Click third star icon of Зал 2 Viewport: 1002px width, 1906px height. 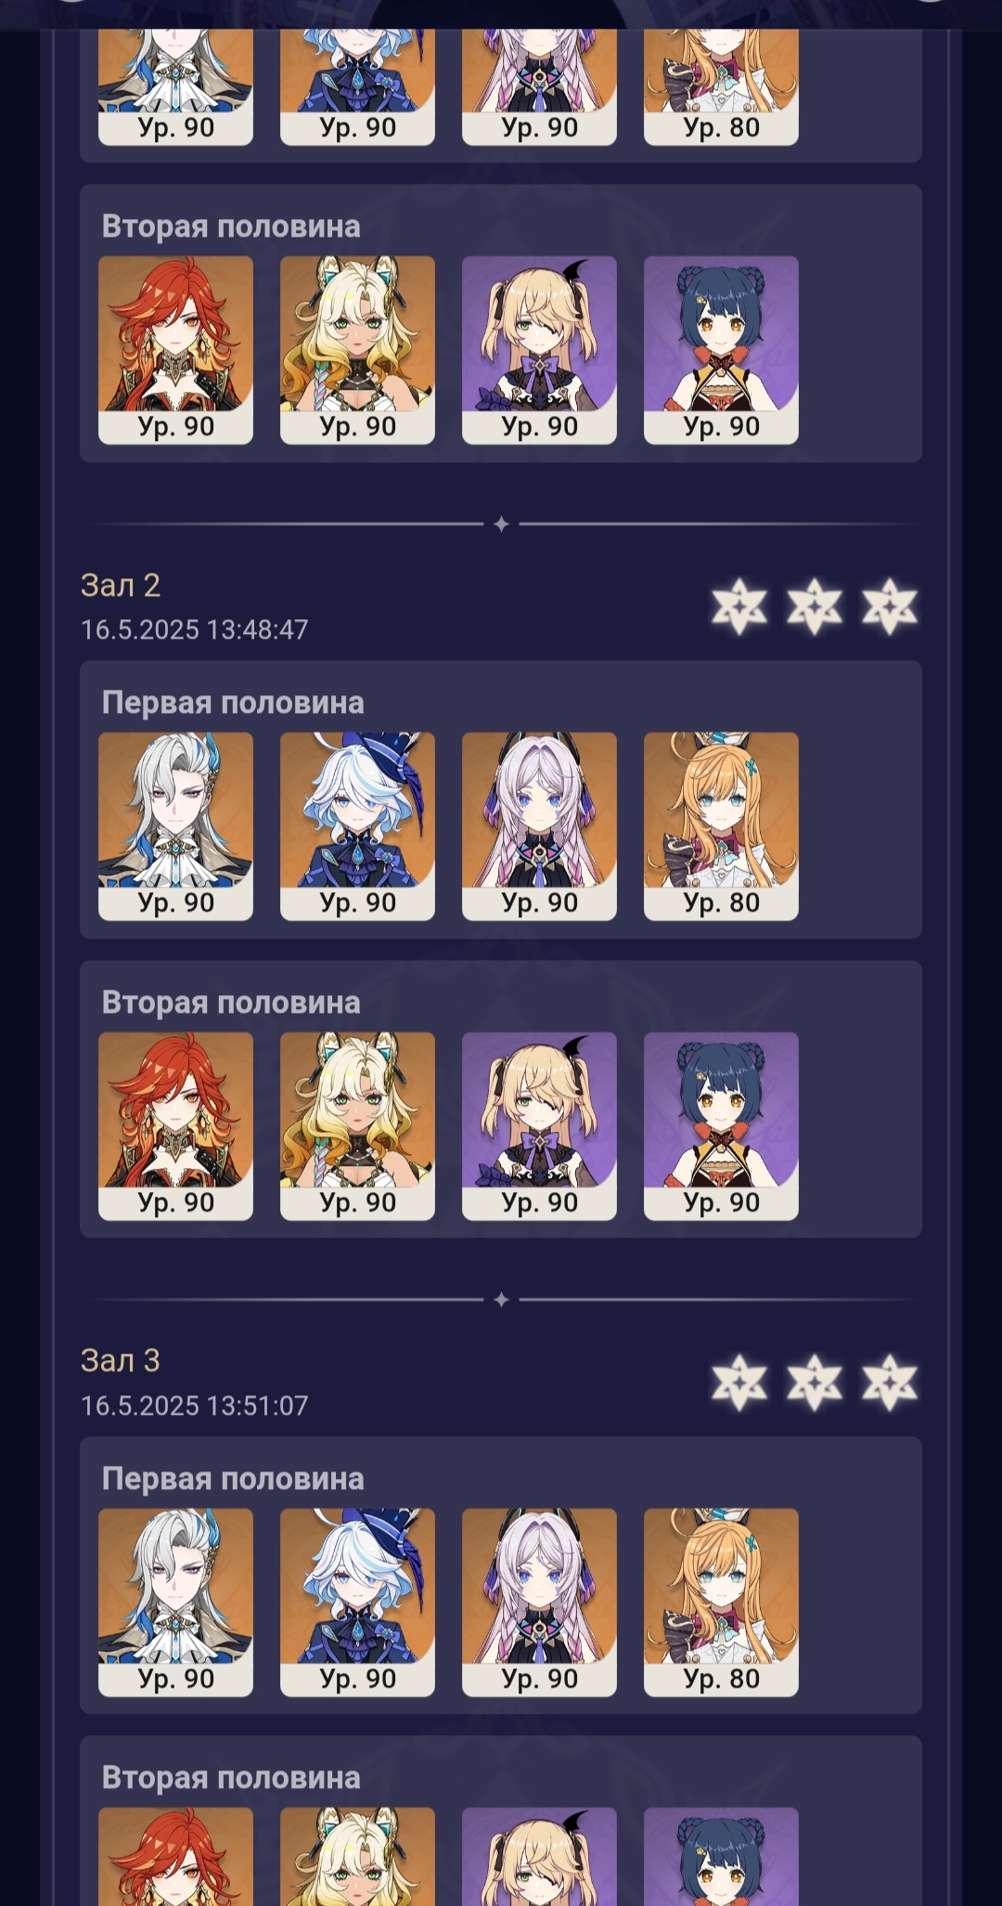tap(890, 607)
